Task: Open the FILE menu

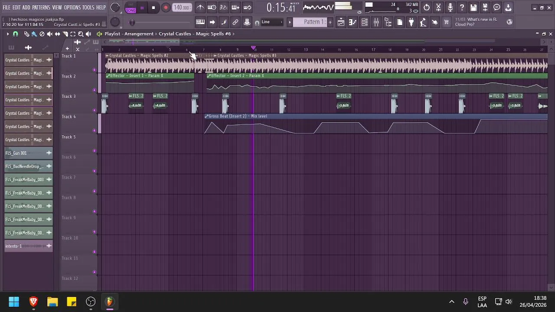Action: click(x=7, y=7)
